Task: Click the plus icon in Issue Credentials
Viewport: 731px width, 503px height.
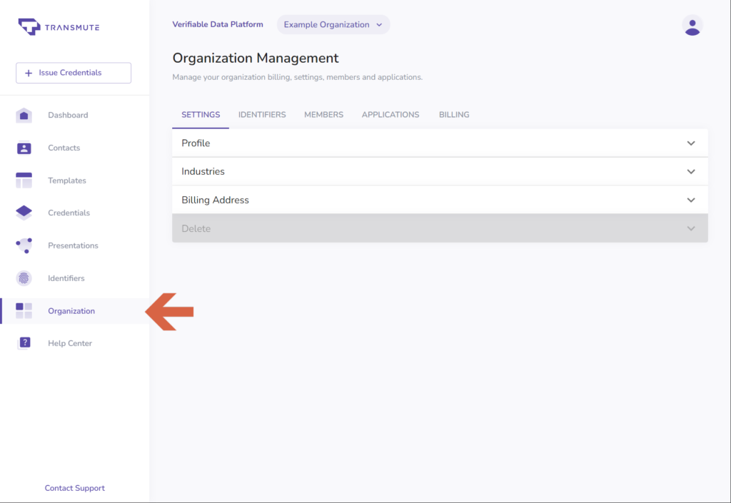Action: click(x=29, y=73)
